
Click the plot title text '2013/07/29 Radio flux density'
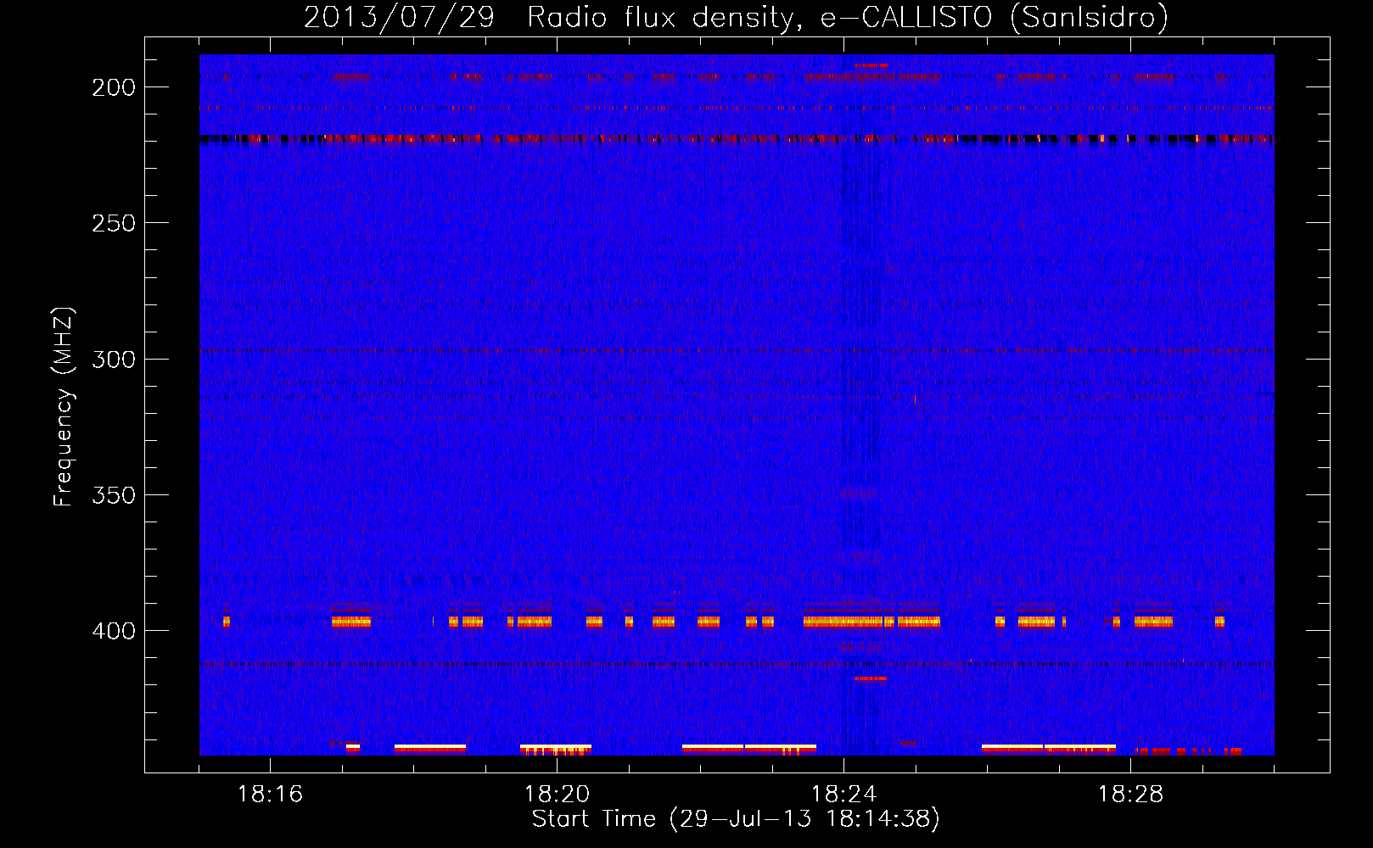click(550, 18)
